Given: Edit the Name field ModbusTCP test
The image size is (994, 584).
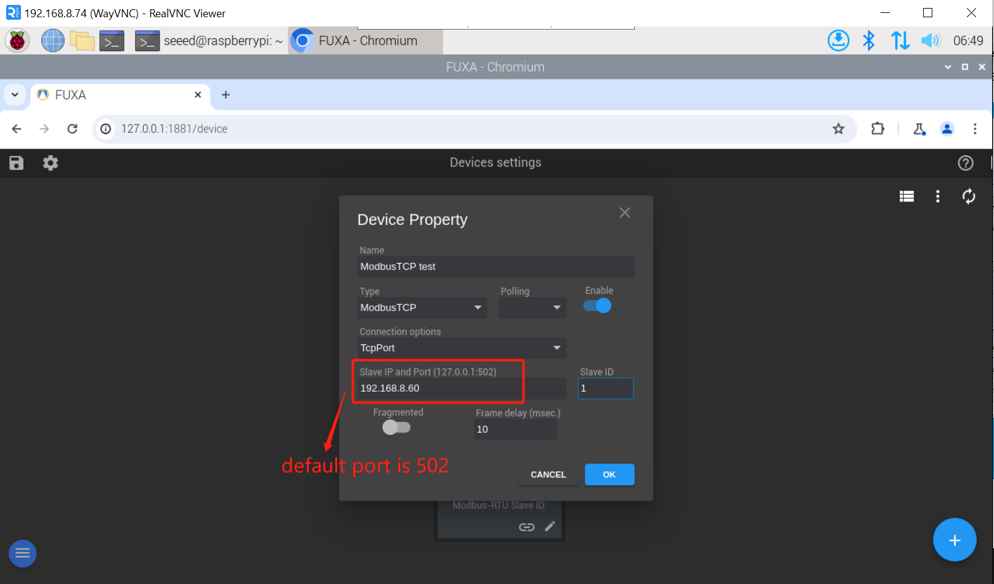Looking at the screenshot, I should click(x=496, y=267).
